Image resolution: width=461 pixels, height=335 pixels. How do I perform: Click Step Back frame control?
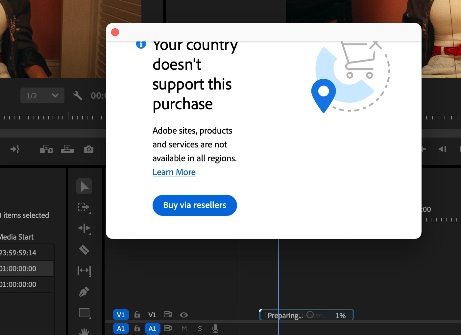[x=442, y=149]
